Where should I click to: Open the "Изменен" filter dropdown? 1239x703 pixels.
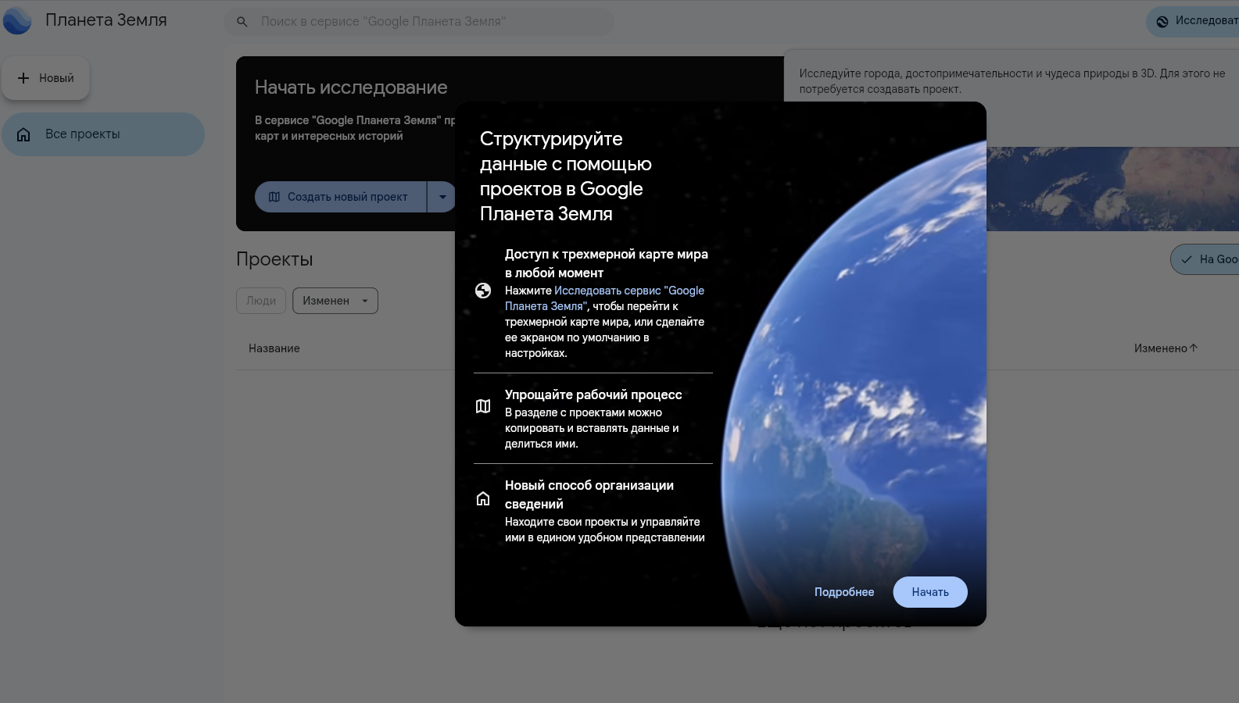(x=335, y=301)
